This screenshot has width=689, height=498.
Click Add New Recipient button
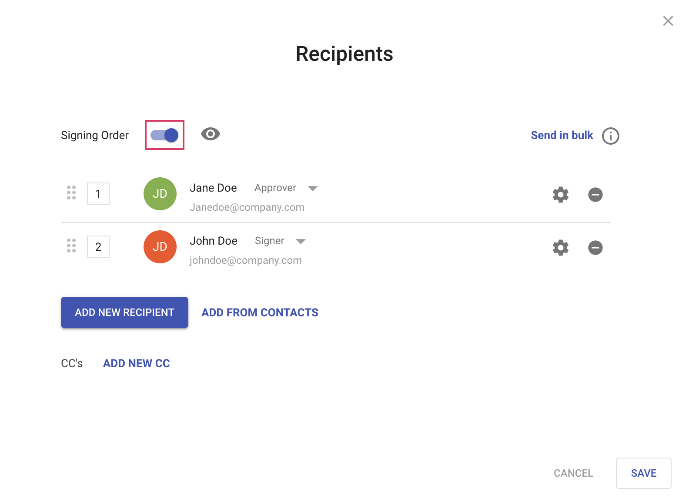[x=124, y=312]
